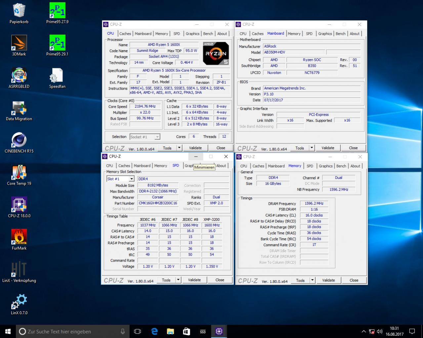Image resolution: width=423 pixels, height=338 pixels.
Task: Select the FurMark desktop icon
Action: [x=19, y=238]
